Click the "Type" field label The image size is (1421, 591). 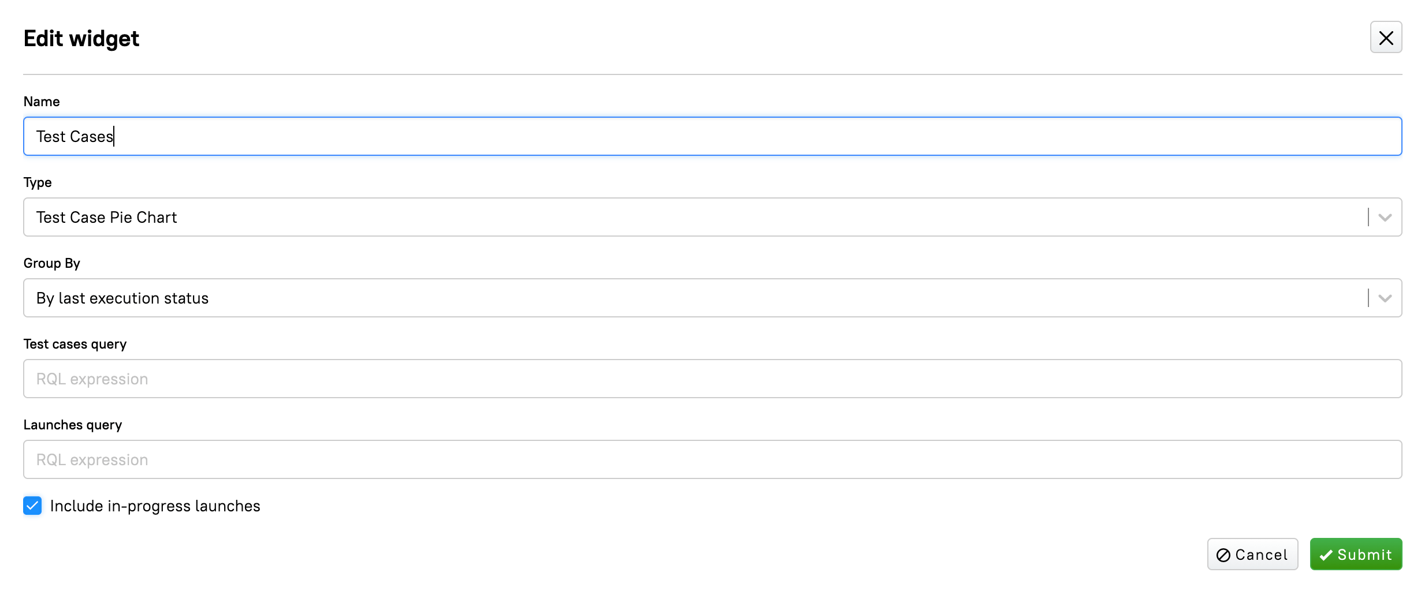(38, 182)
